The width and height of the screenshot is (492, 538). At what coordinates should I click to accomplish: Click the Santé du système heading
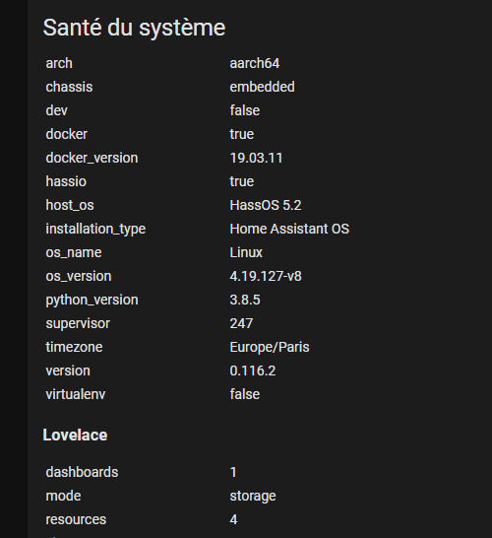[x=134, y=28]
